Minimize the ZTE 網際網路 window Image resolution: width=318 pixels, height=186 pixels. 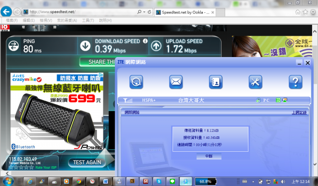(299, 62)
